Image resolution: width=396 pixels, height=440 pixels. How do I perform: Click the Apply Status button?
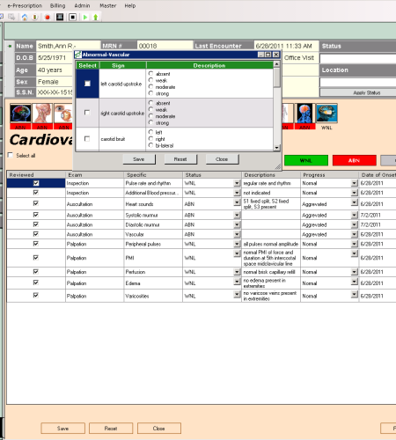[358, 92]
